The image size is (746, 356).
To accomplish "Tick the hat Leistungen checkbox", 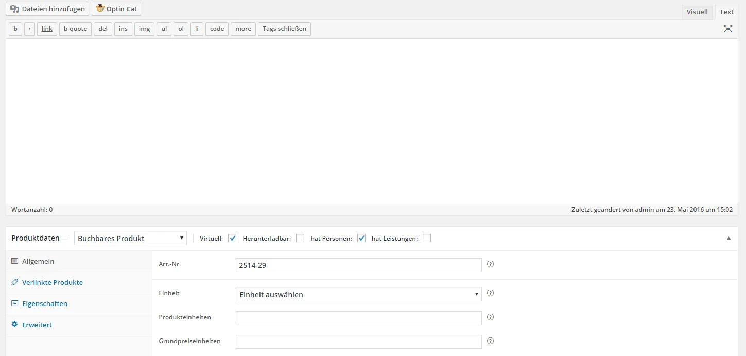I will click(x=427, y=238).
